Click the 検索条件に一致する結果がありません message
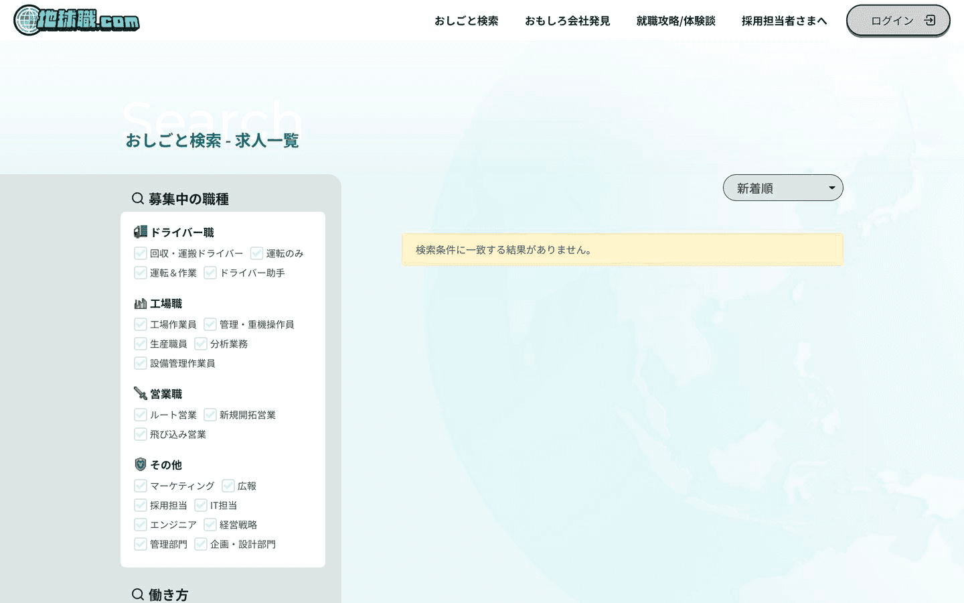 pyautogui.click(x=623, y=250)
